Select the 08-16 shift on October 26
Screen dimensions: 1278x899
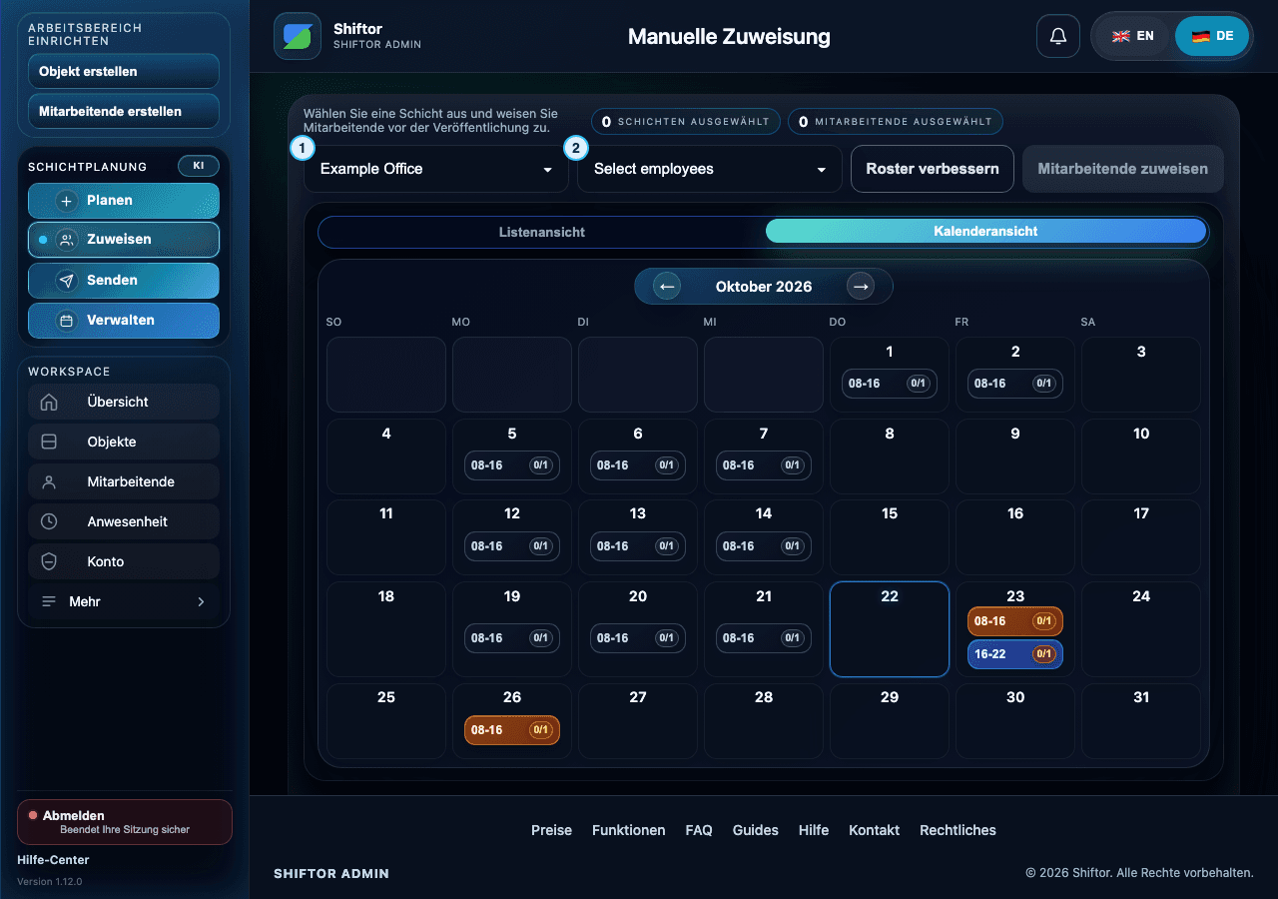point(512,730)
